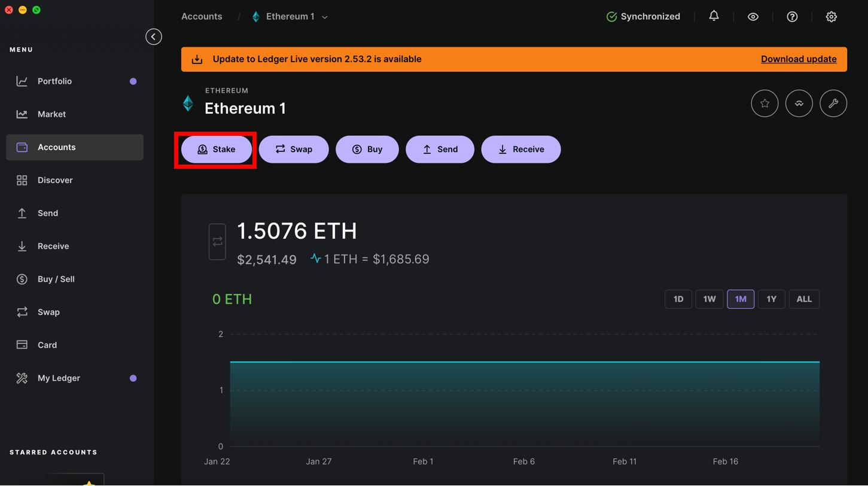The image size is (868, 486).
Task: Click the Receive action button
Action: click(x=521, y=150)
